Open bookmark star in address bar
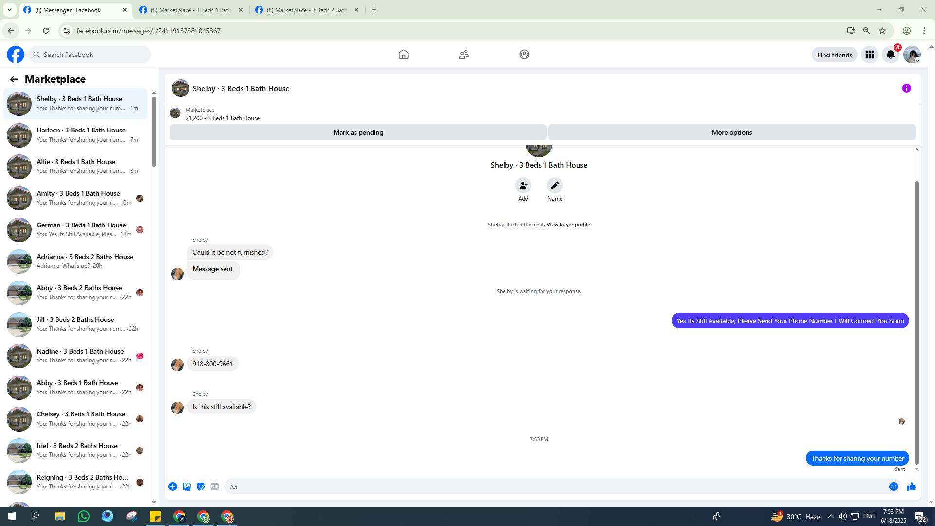 coord(882,31)
